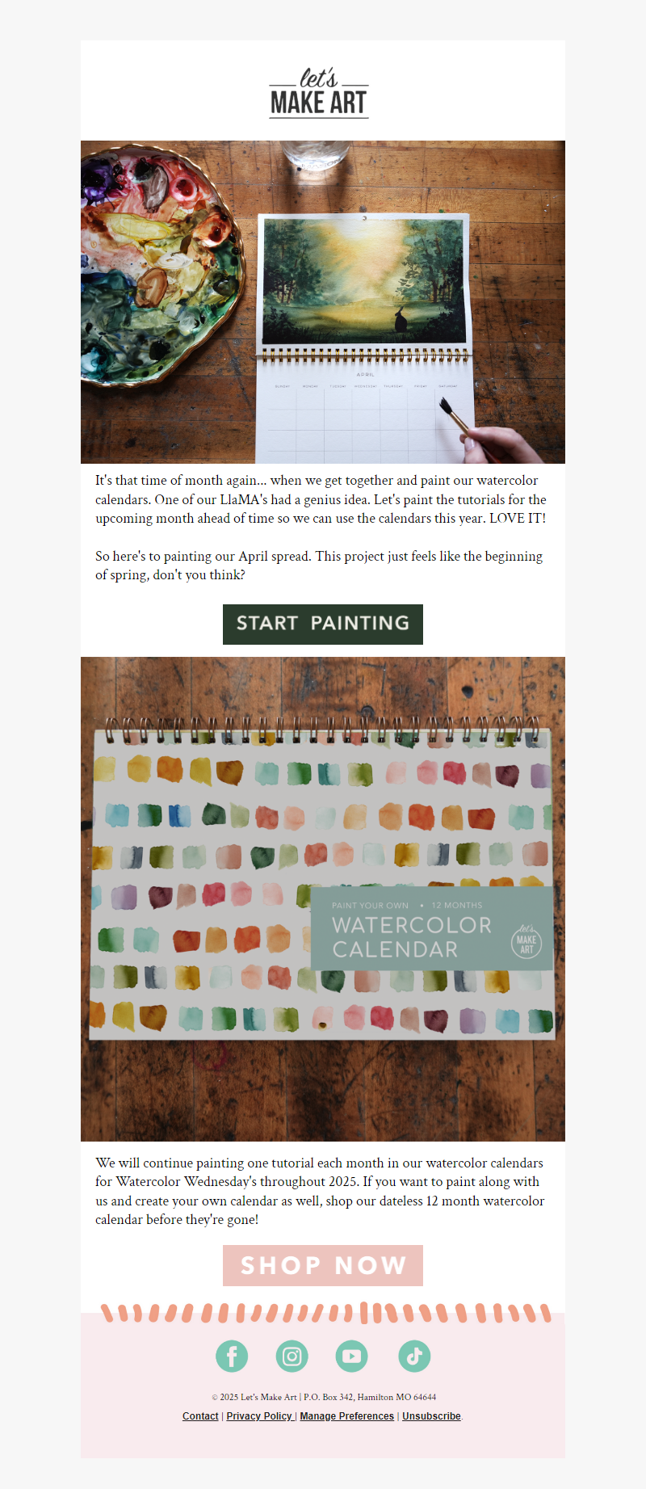
Task: Visit the YouTube channel icon
Action: click(x=352, y=1356)
